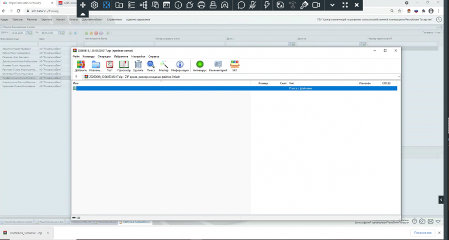Expand the chevron-down menu in remote toolbar
The height and width of the screenshot is (240, 449).
332,5
